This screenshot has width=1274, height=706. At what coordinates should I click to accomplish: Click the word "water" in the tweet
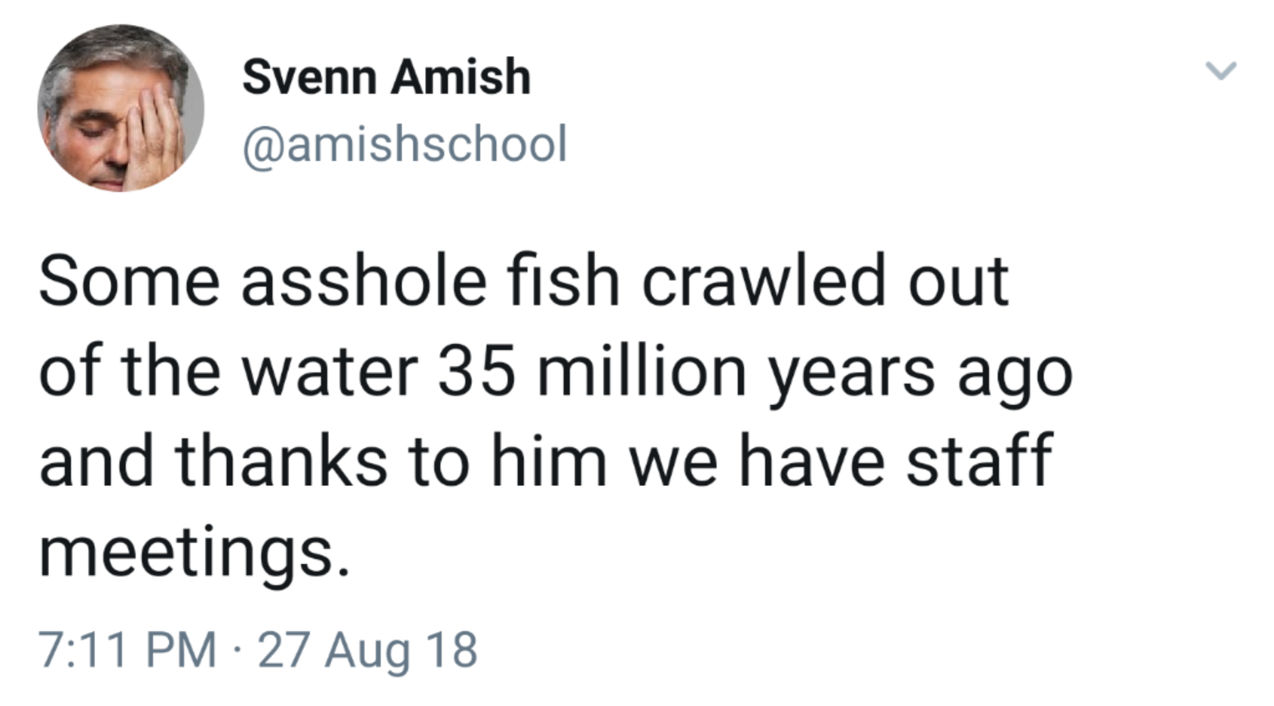coord(330,373)
